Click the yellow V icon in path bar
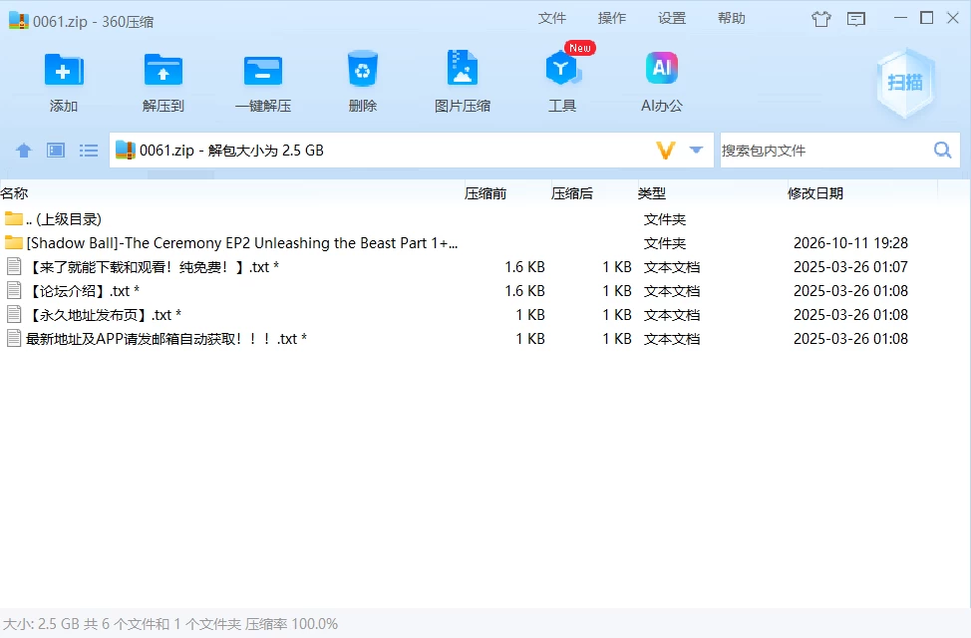The image size is (971, 638). click(x=665, y=150)
